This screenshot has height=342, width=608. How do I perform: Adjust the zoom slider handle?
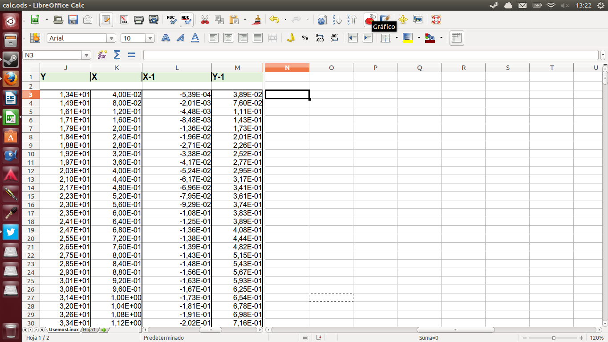pyautogui.click(x=554, y=338)
